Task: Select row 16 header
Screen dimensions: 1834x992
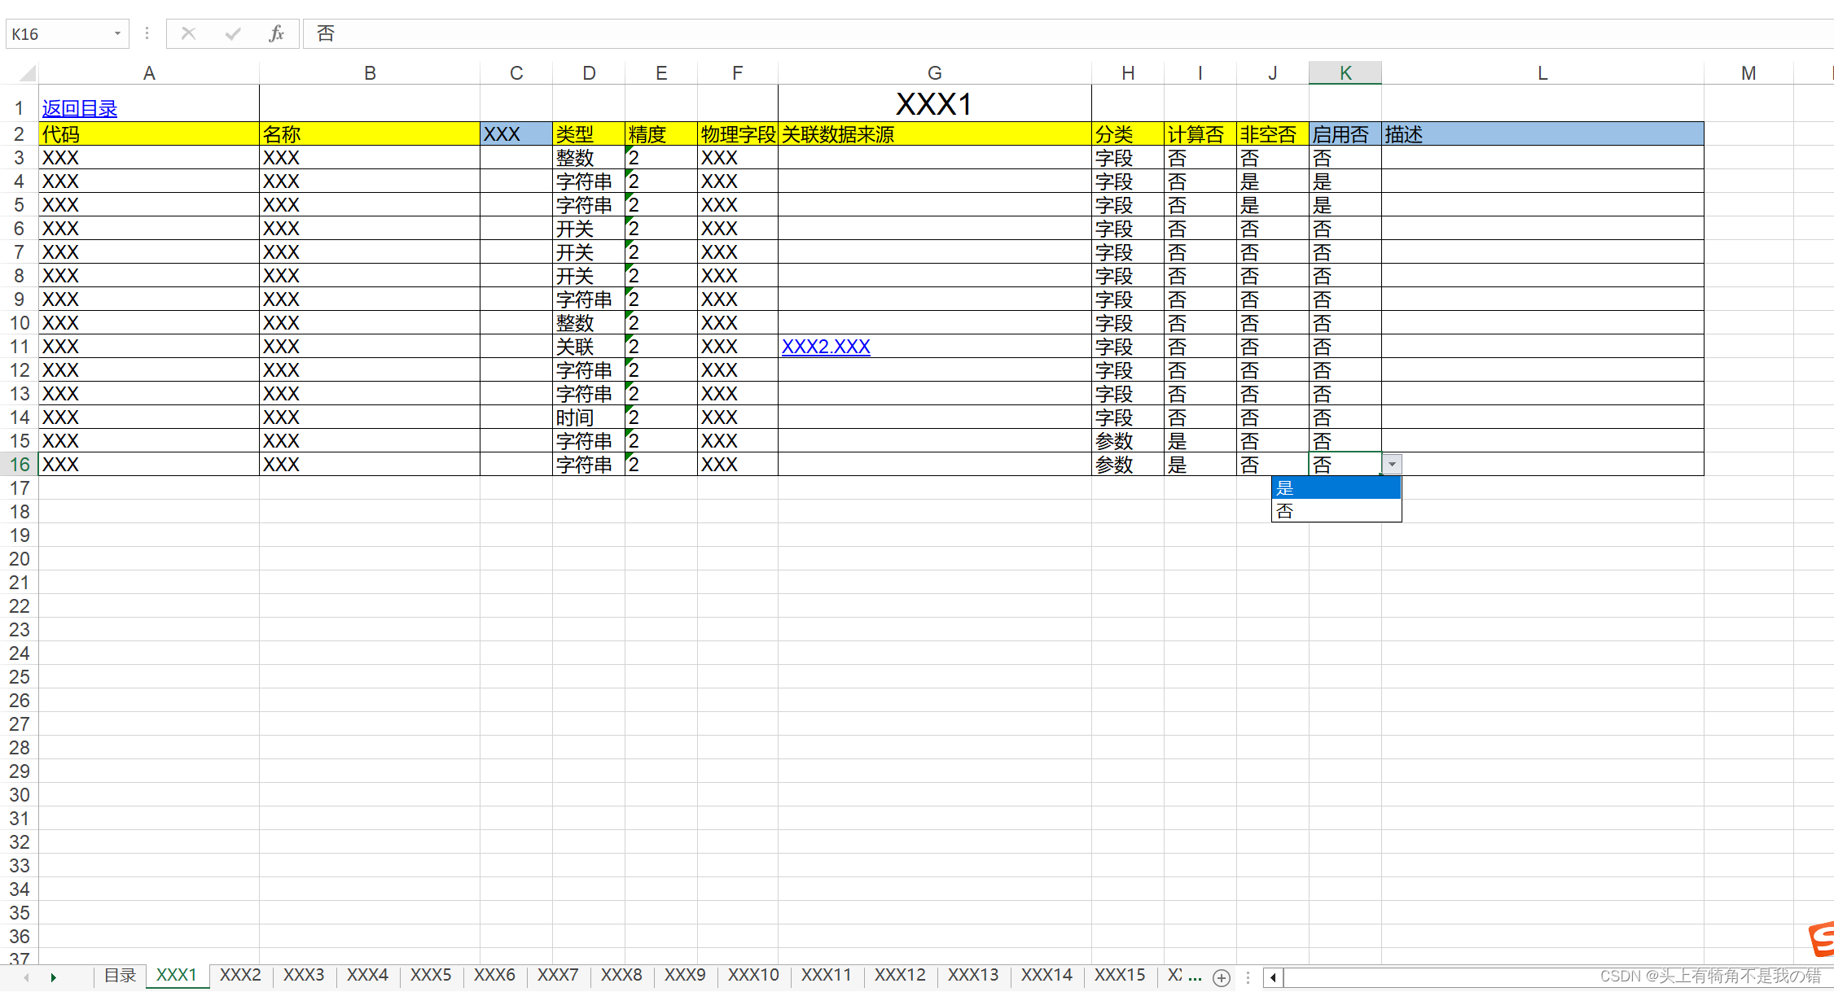Action: (19, 464)
